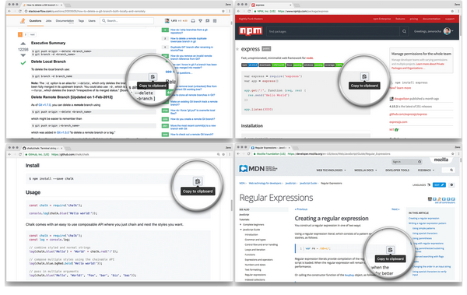The width and height of the screenshot is (467, 295).
Task: Click npm support link in red bar
Action: pyautogui.click(x=450, y=19)
